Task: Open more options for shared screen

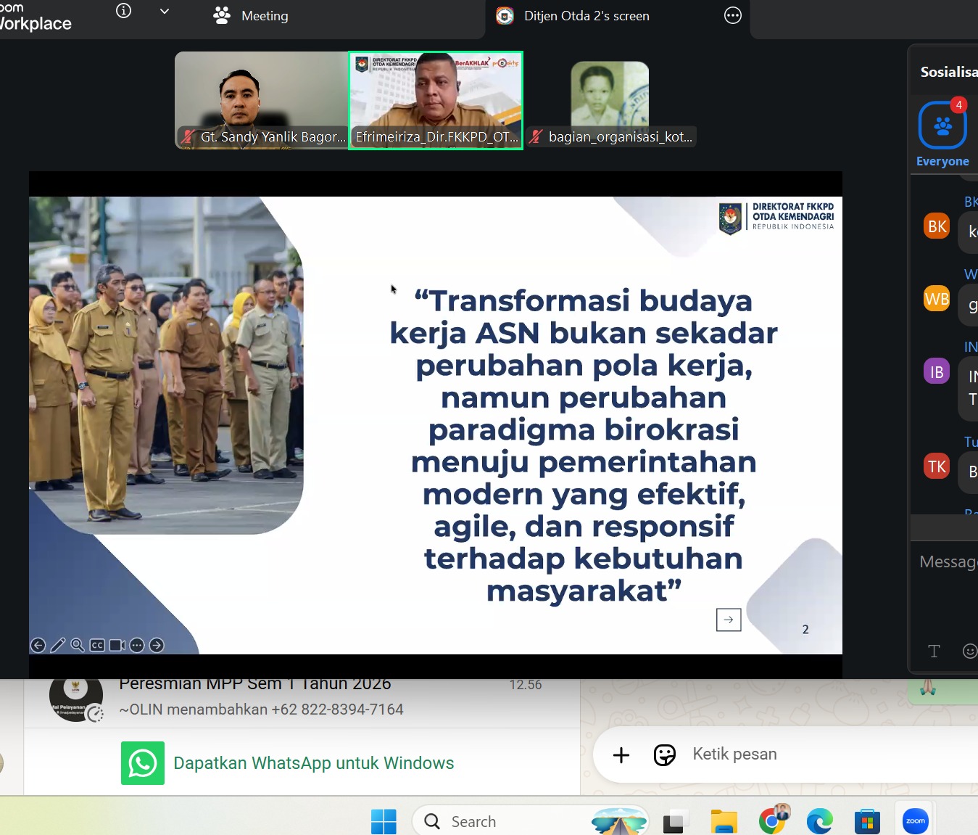Action: click(733, 15)
